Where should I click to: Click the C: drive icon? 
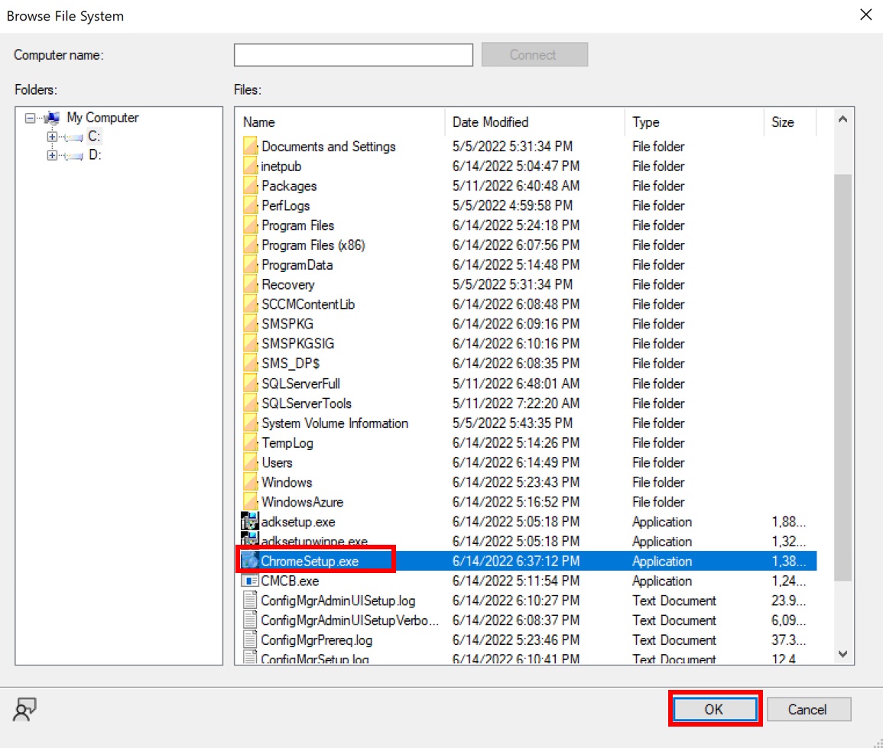(x=73, y=137)
